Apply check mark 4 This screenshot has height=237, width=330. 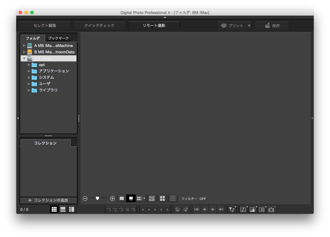tap(127, 209)
